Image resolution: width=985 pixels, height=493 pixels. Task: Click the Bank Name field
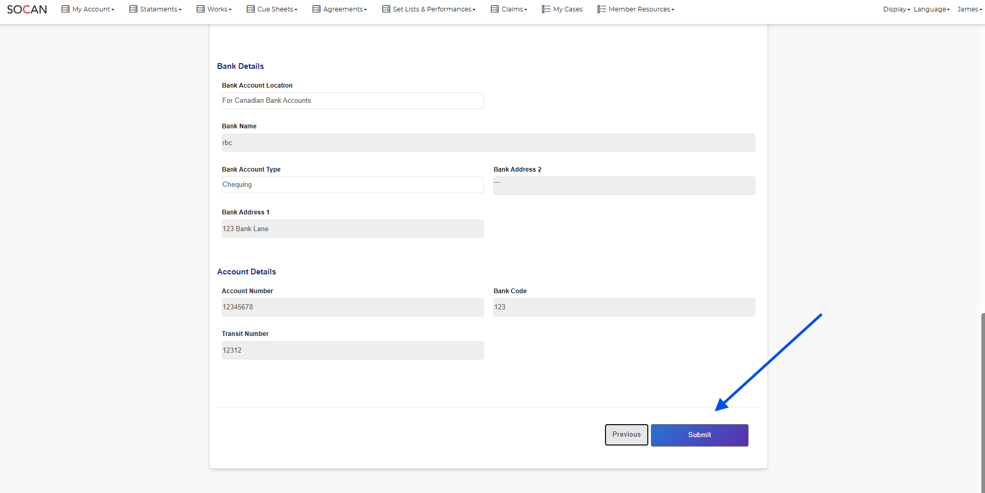pos(488,143)
